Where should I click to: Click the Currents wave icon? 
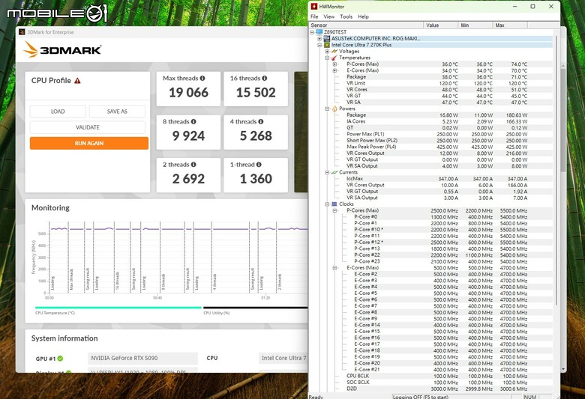click(334, 172)
